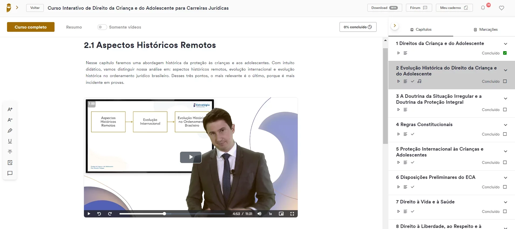The image size is (515, 229).
Task: Open text of chapter 1 Direitos da Criança
Action: [405, 53]
